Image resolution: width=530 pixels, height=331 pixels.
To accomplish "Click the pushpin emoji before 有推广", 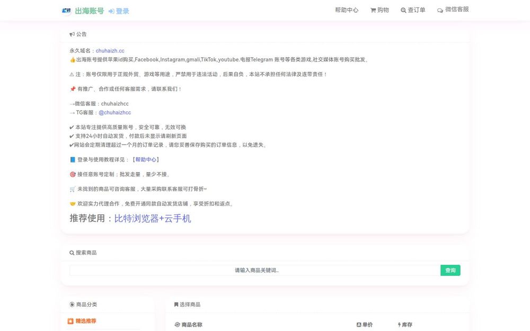I will point(72,89).
